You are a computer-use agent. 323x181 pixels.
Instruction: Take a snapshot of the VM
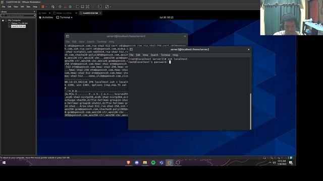click(x=60, y=7)
